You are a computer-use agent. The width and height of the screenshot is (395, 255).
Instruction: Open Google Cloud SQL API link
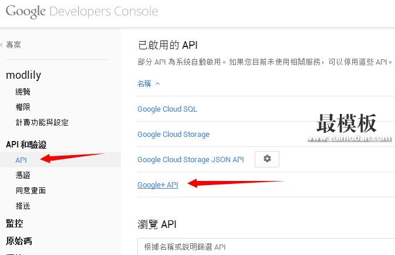pyautogui.click(x=167, y=109)
